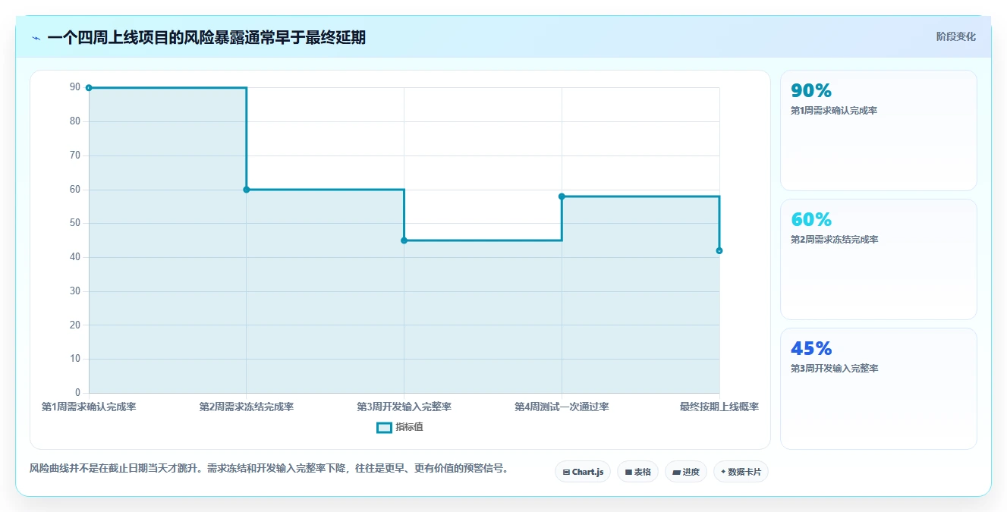Screen dimensions: 1007x512
Task: Click x-axis label 第3周开发输入完整率
Action: tap(404, 407)
